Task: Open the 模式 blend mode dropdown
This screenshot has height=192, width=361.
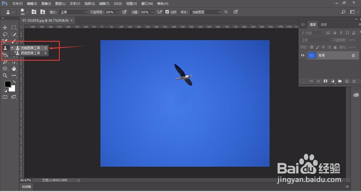Action: coord(73,12)
